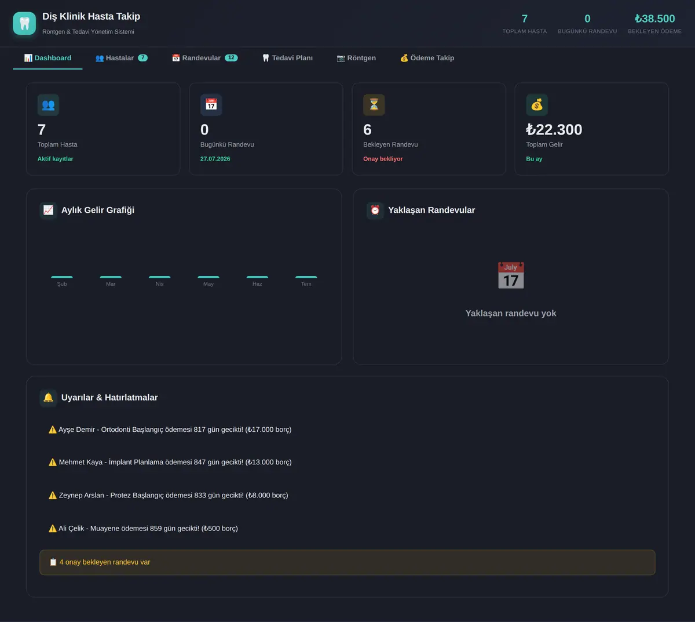The width and height of the screenshot is (695, 622).
Task: Click the Diş Klinik Hasta Takip title
Action: (x=92, y=16)
